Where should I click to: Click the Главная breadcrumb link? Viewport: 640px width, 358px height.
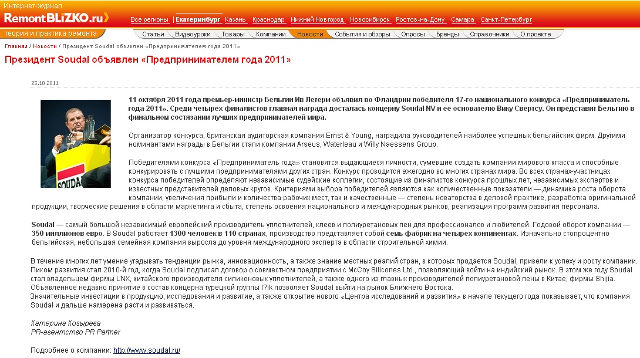click(x=16, y=46)
